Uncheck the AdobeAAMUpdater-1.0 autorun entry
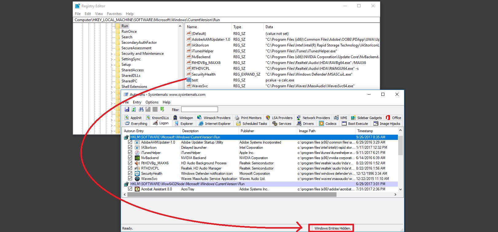This screenshot has width=498, height=232. point(130,142)
